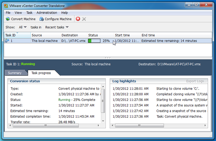Expand the Show All dropdown
The width and height of the screenshot is (216, 141).
click(23, 27)
